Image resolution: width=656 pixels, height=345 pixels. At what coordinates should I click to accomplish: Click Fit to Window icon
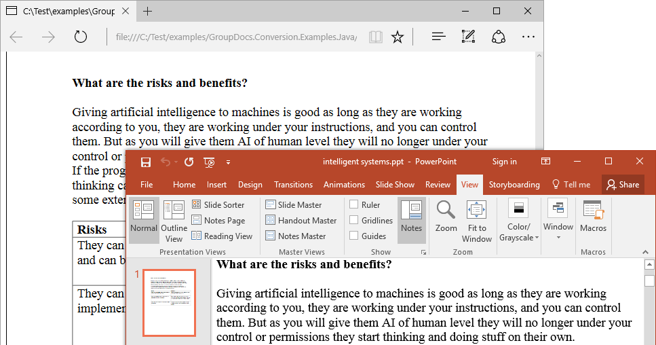pyautogui.click(x=477, y=221)
